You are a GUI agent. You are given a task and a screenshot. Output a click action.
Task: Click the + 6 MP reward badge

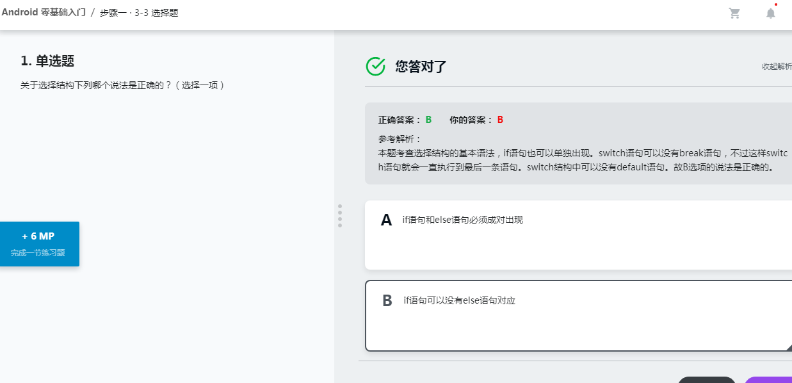coord(38,244)
